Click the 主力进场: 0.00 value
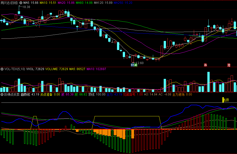The height and width of the screenshot is (154, 237). (182, 94)
